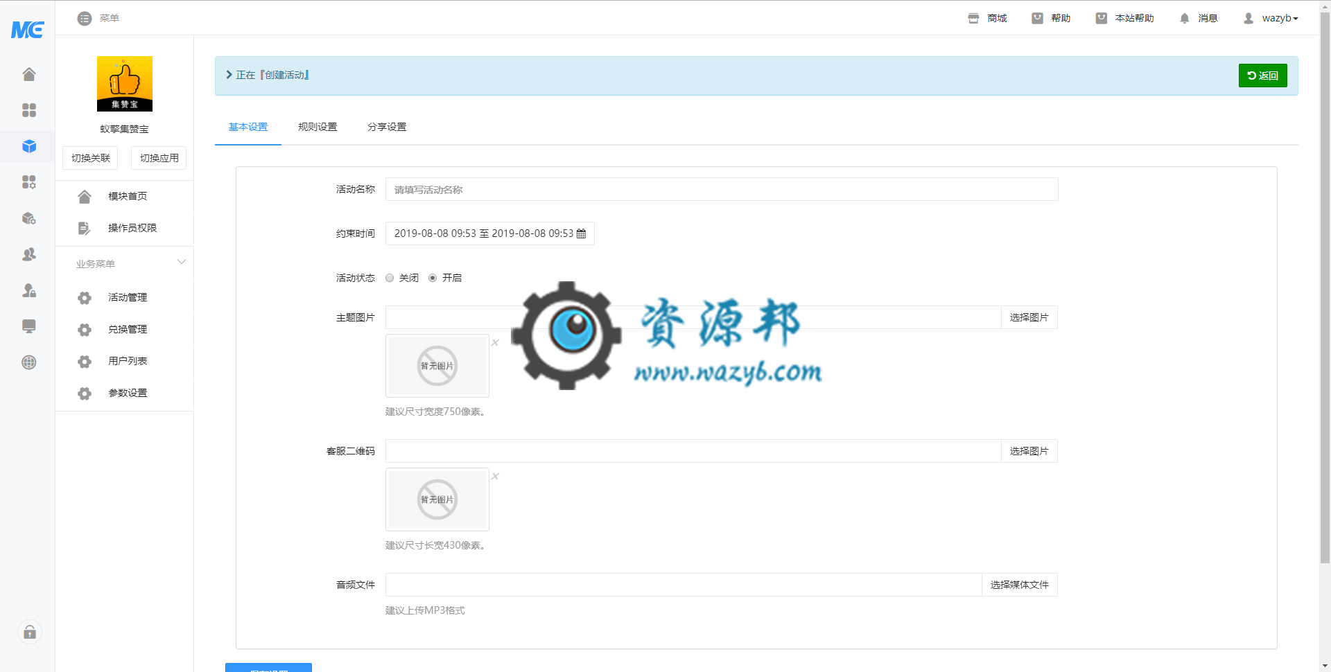1331x672 pixels.
Task: Focus the 音频文件 path input
Action: tap(684, 585)
